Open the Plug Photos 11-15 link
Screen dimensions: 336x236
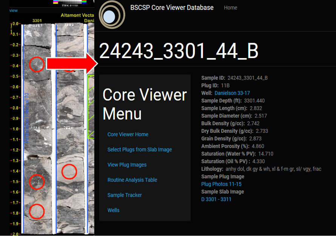coord(221,184)
